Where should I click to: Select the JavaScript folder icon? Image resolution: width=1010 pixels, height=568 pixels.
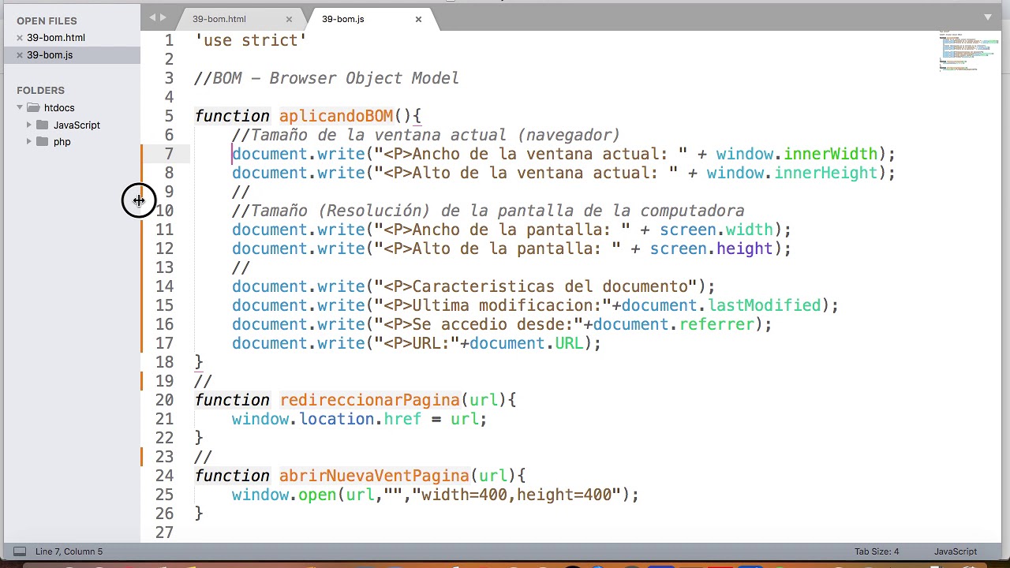pyautogui.click(x=43, y=125)
